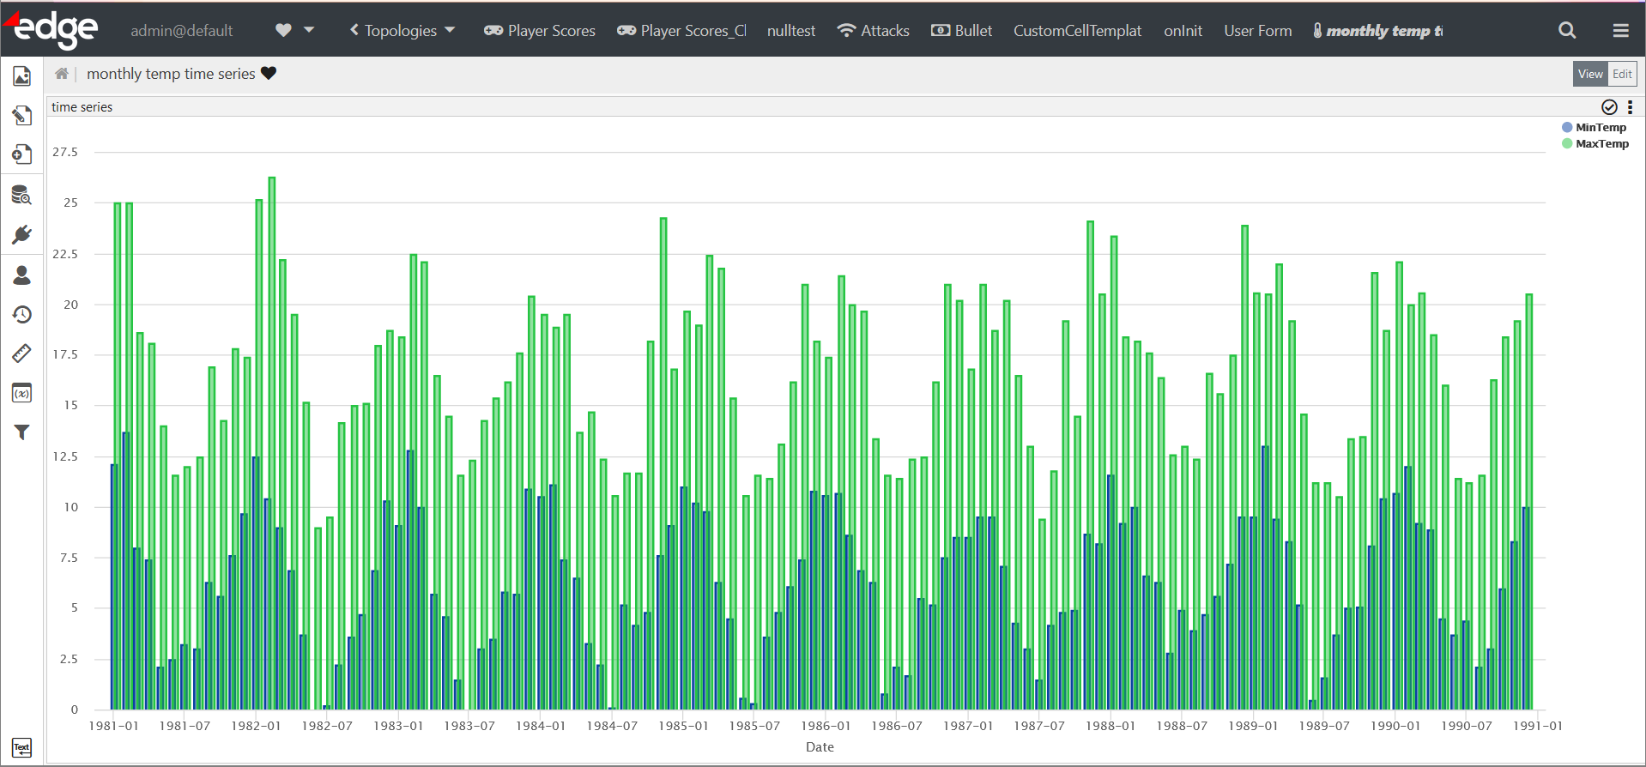
Task: Expand the caret next to favorites heart
Action: click(309, 30)
